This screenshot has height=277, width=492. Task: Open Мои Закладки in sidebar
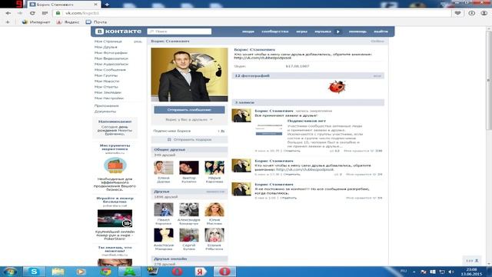click(108, 92)
